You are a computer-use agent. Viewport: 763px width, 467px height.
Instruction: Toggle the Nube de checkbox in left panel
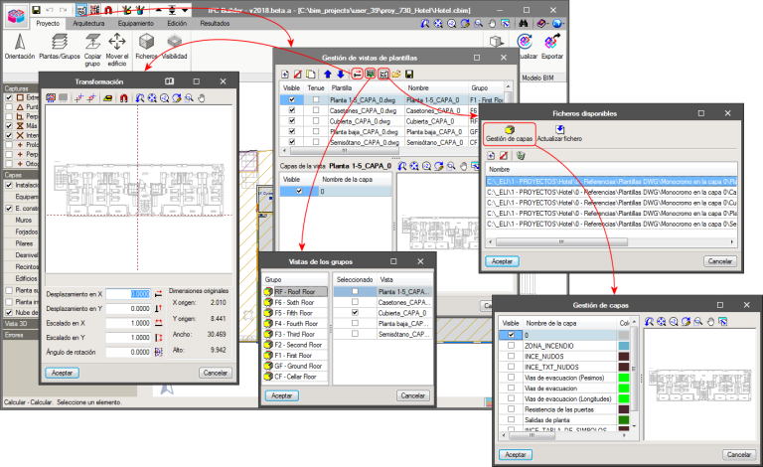pos(9,312)
